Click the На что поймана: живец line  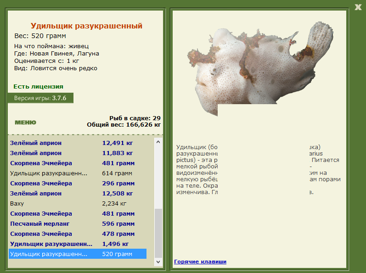click(51, 46)
